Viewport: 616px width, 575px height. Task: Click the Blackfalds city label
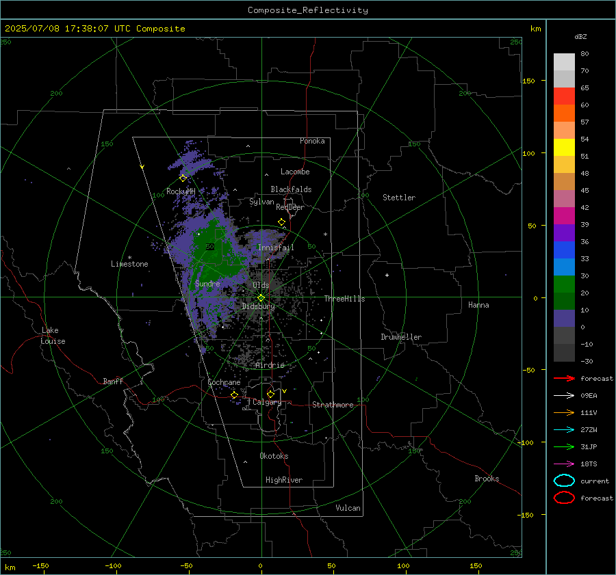pyautogui.click(x=291, y=189)
